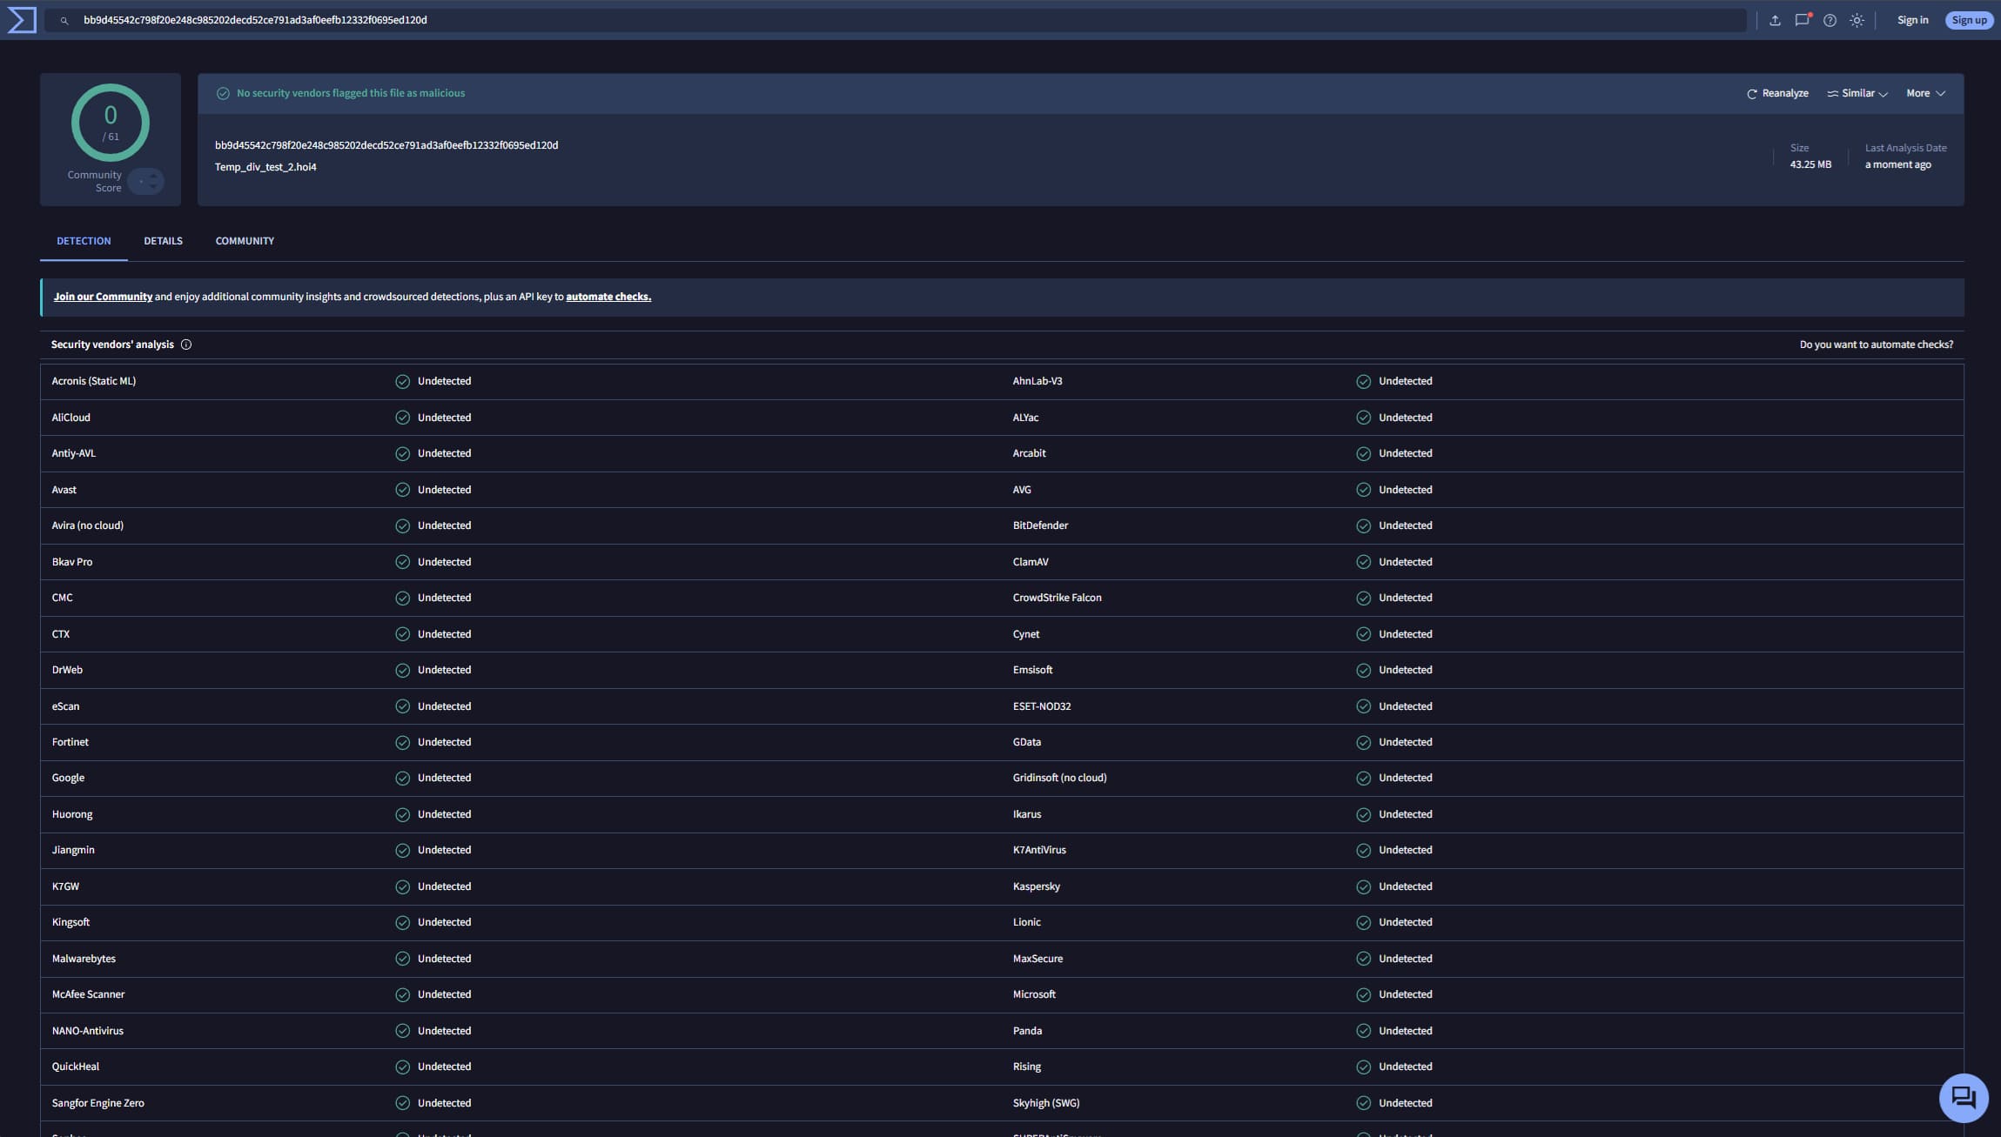Click the Google undetected check icon
The width and height of the screenshot is (2001, 1137).
click(402, 778)
